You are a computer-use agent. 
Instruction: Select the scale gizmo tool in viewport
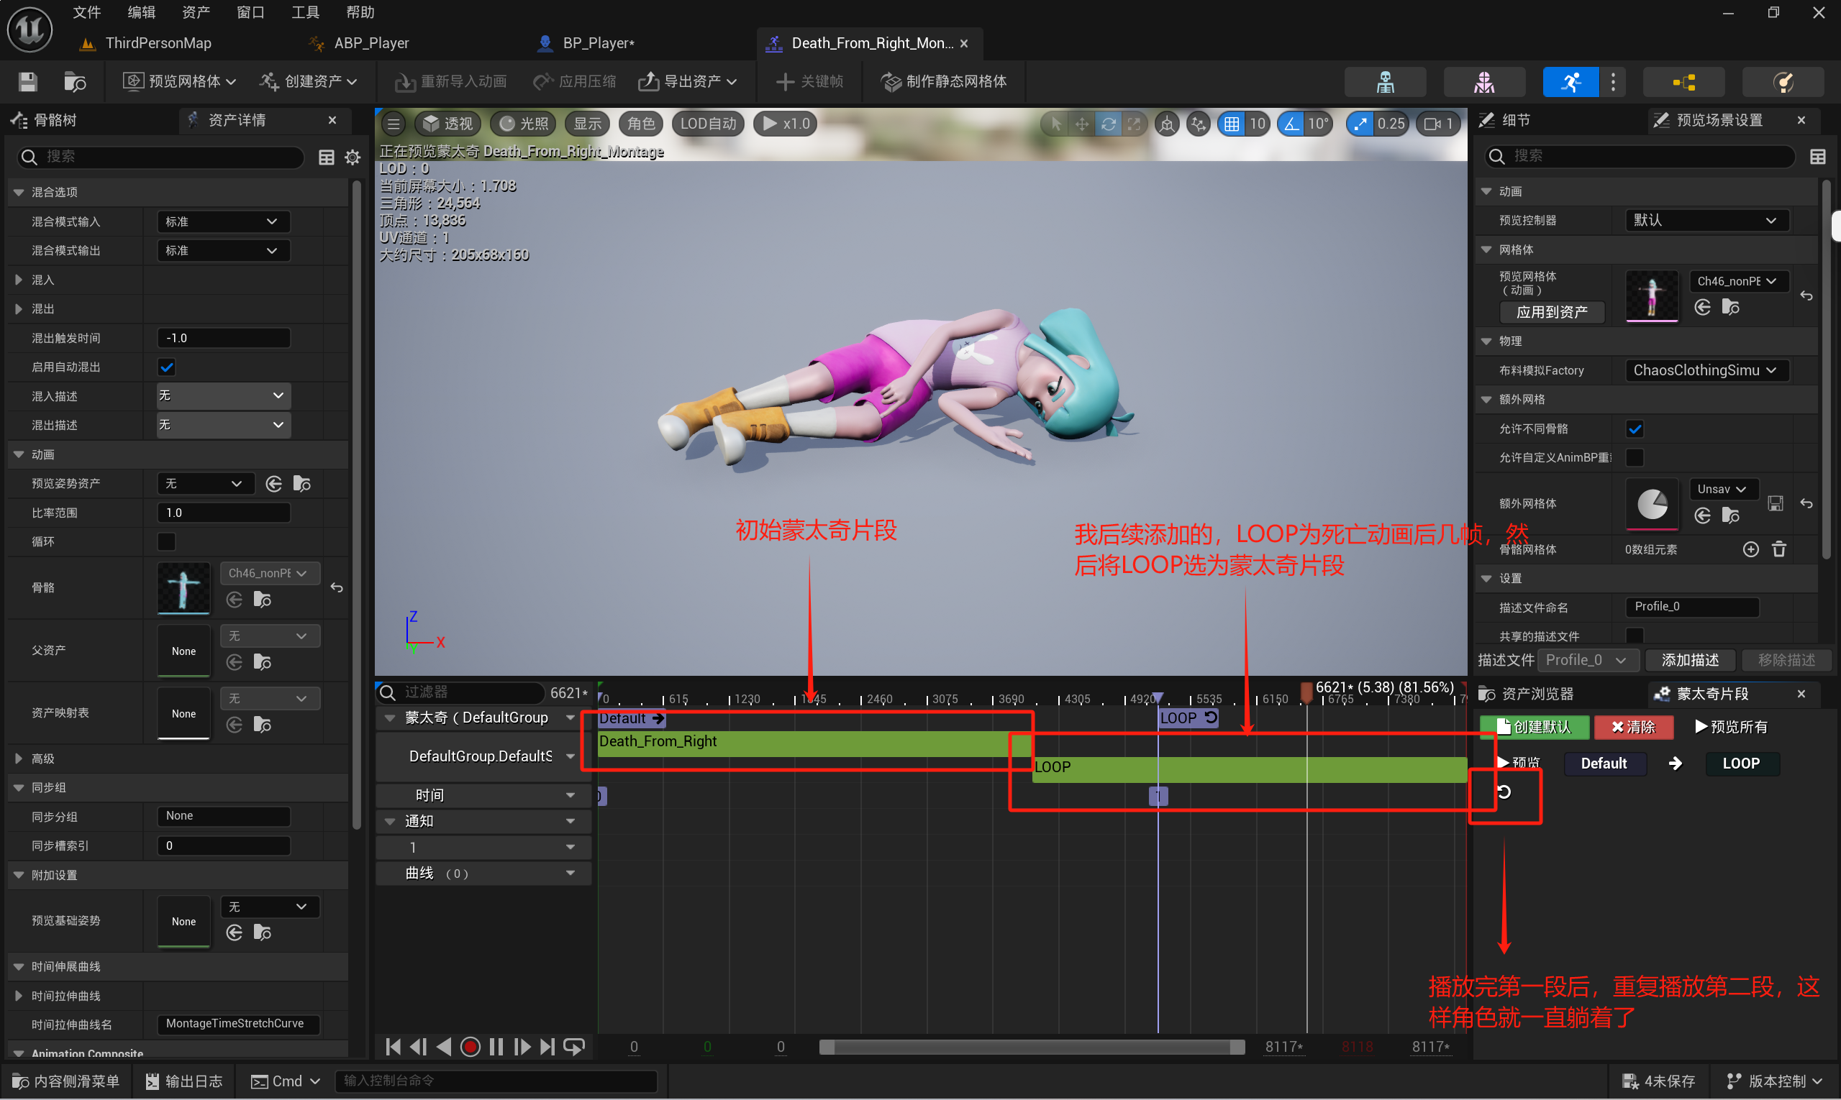point(1133,124)
